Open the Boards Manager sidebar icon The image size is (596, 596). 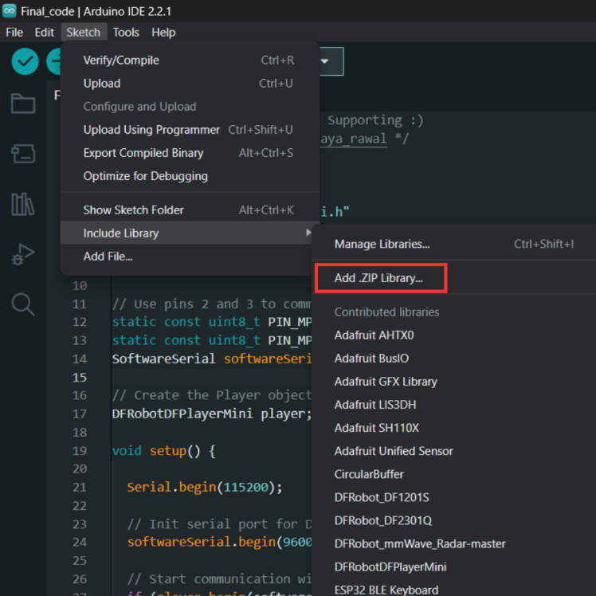pos(23,154)
